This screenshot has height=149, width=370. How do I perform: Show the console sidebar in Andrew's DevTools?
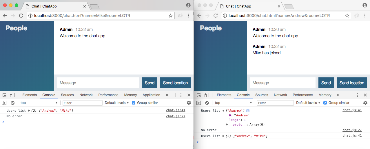point(199,103)
